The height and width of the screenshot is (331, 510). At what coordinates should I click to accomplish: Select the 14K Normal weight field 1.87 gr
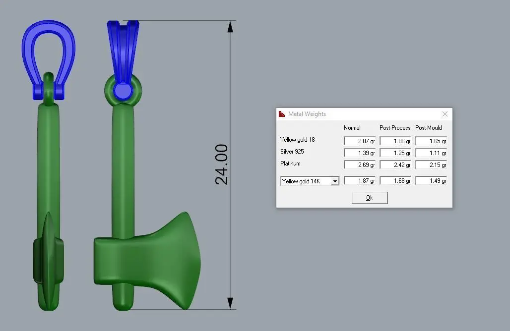click(359, 180)
